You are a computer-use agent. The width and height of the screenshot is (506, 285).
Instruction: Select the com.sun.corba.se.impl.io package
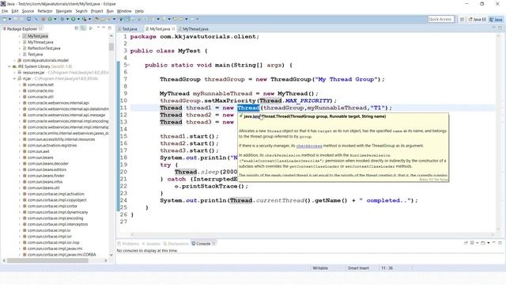point(49,230)
